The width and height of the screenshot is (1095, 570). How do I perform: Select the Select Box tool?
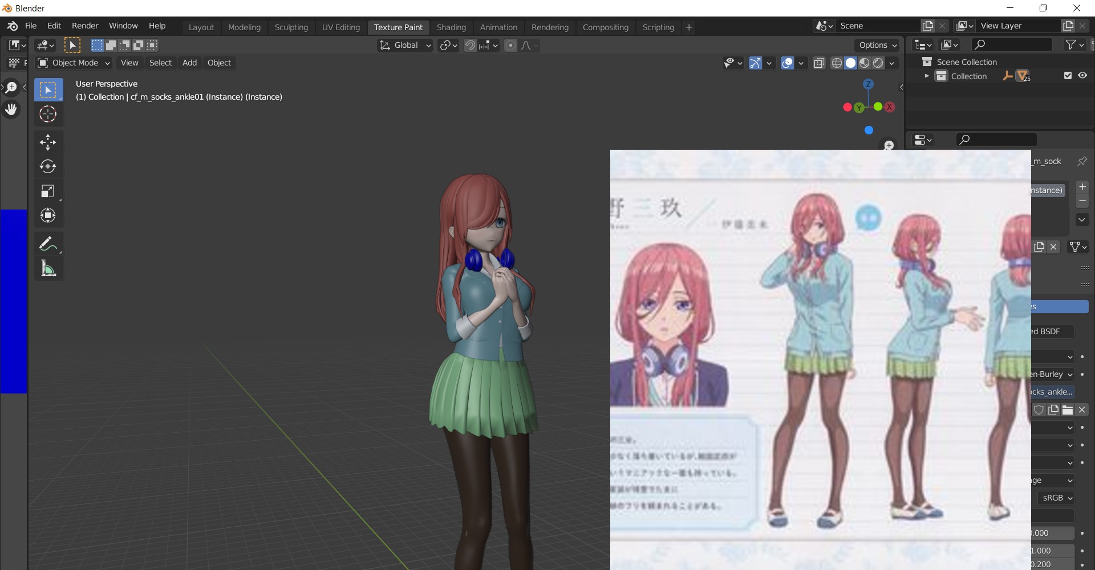point(48,90)
